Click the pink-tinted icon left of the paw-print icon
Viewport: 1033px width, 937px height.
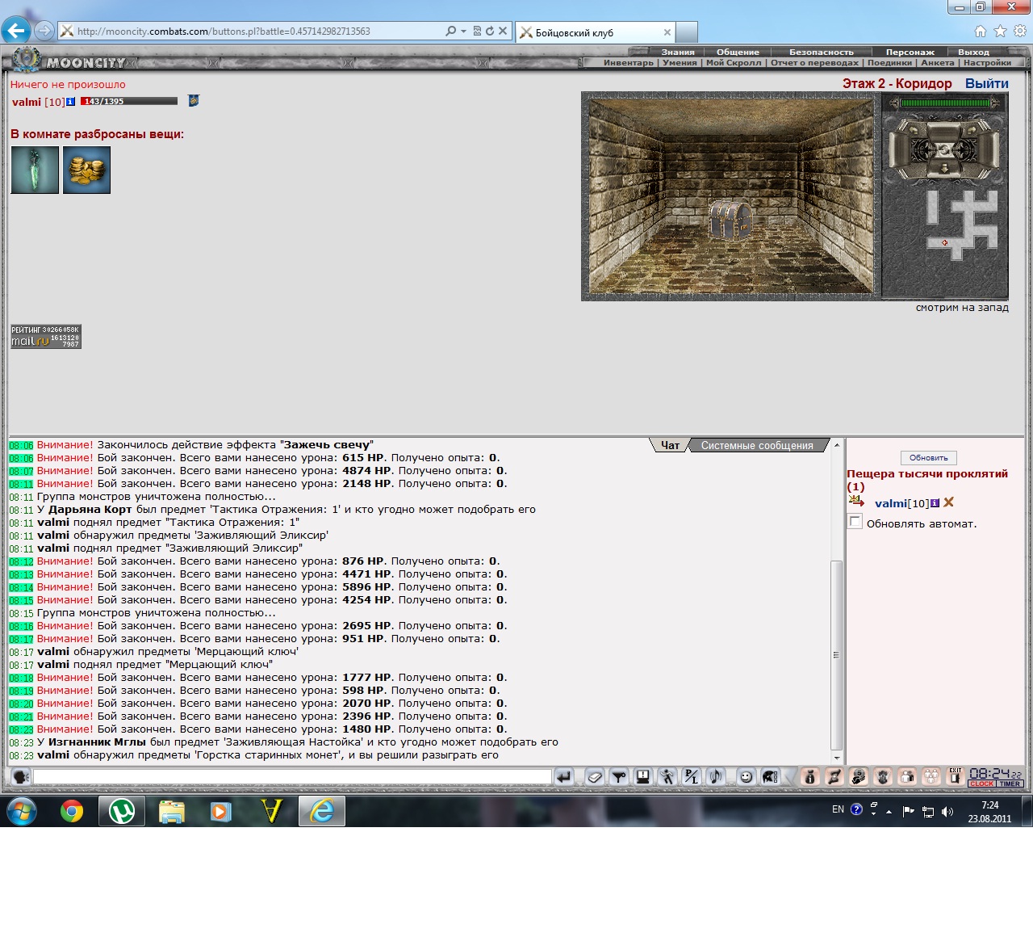pyautogui.click(x=906, y=777)
